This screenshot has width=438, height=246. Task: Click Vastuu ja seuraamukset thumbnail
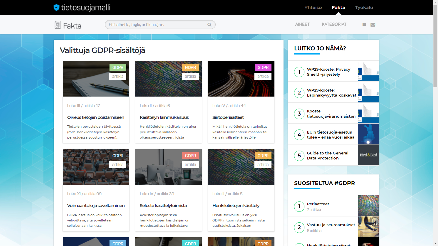tap(368, 227)
